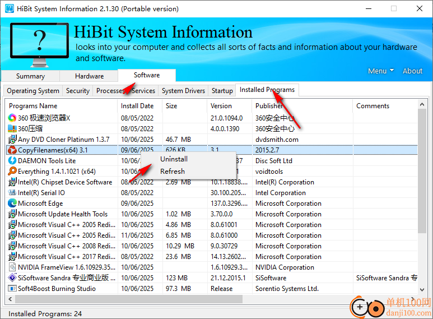Click "SiSoftware Sandra" comments cell
The height and width of the screenshot is (319, 433).
[387, 278]
